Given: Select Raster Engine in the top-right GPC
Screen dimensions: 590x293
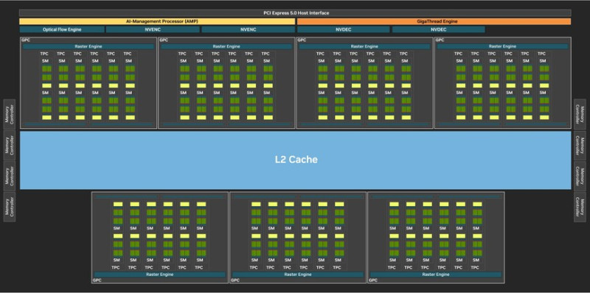Looking at the screenshot, I should click(x=503, y=46).
